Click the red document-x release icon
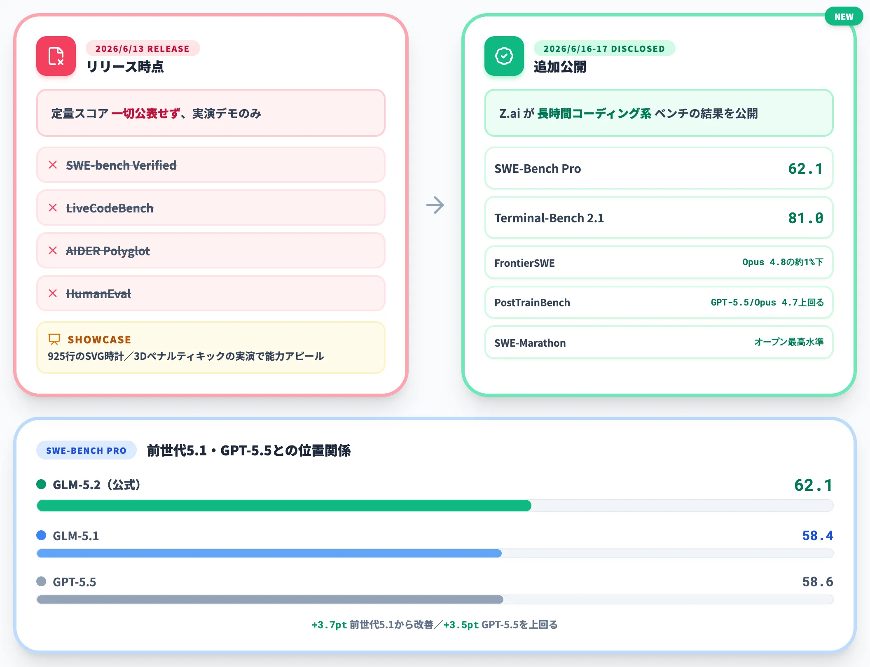Image resolution: width=870 pixels, height=667 pixels. pyautogui.click(x=56, y=56)
